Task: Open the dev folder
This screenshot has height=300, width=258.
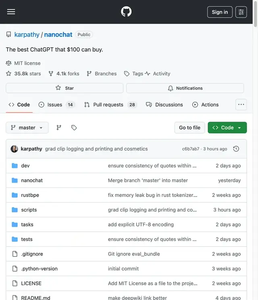Action: point(25,166)
